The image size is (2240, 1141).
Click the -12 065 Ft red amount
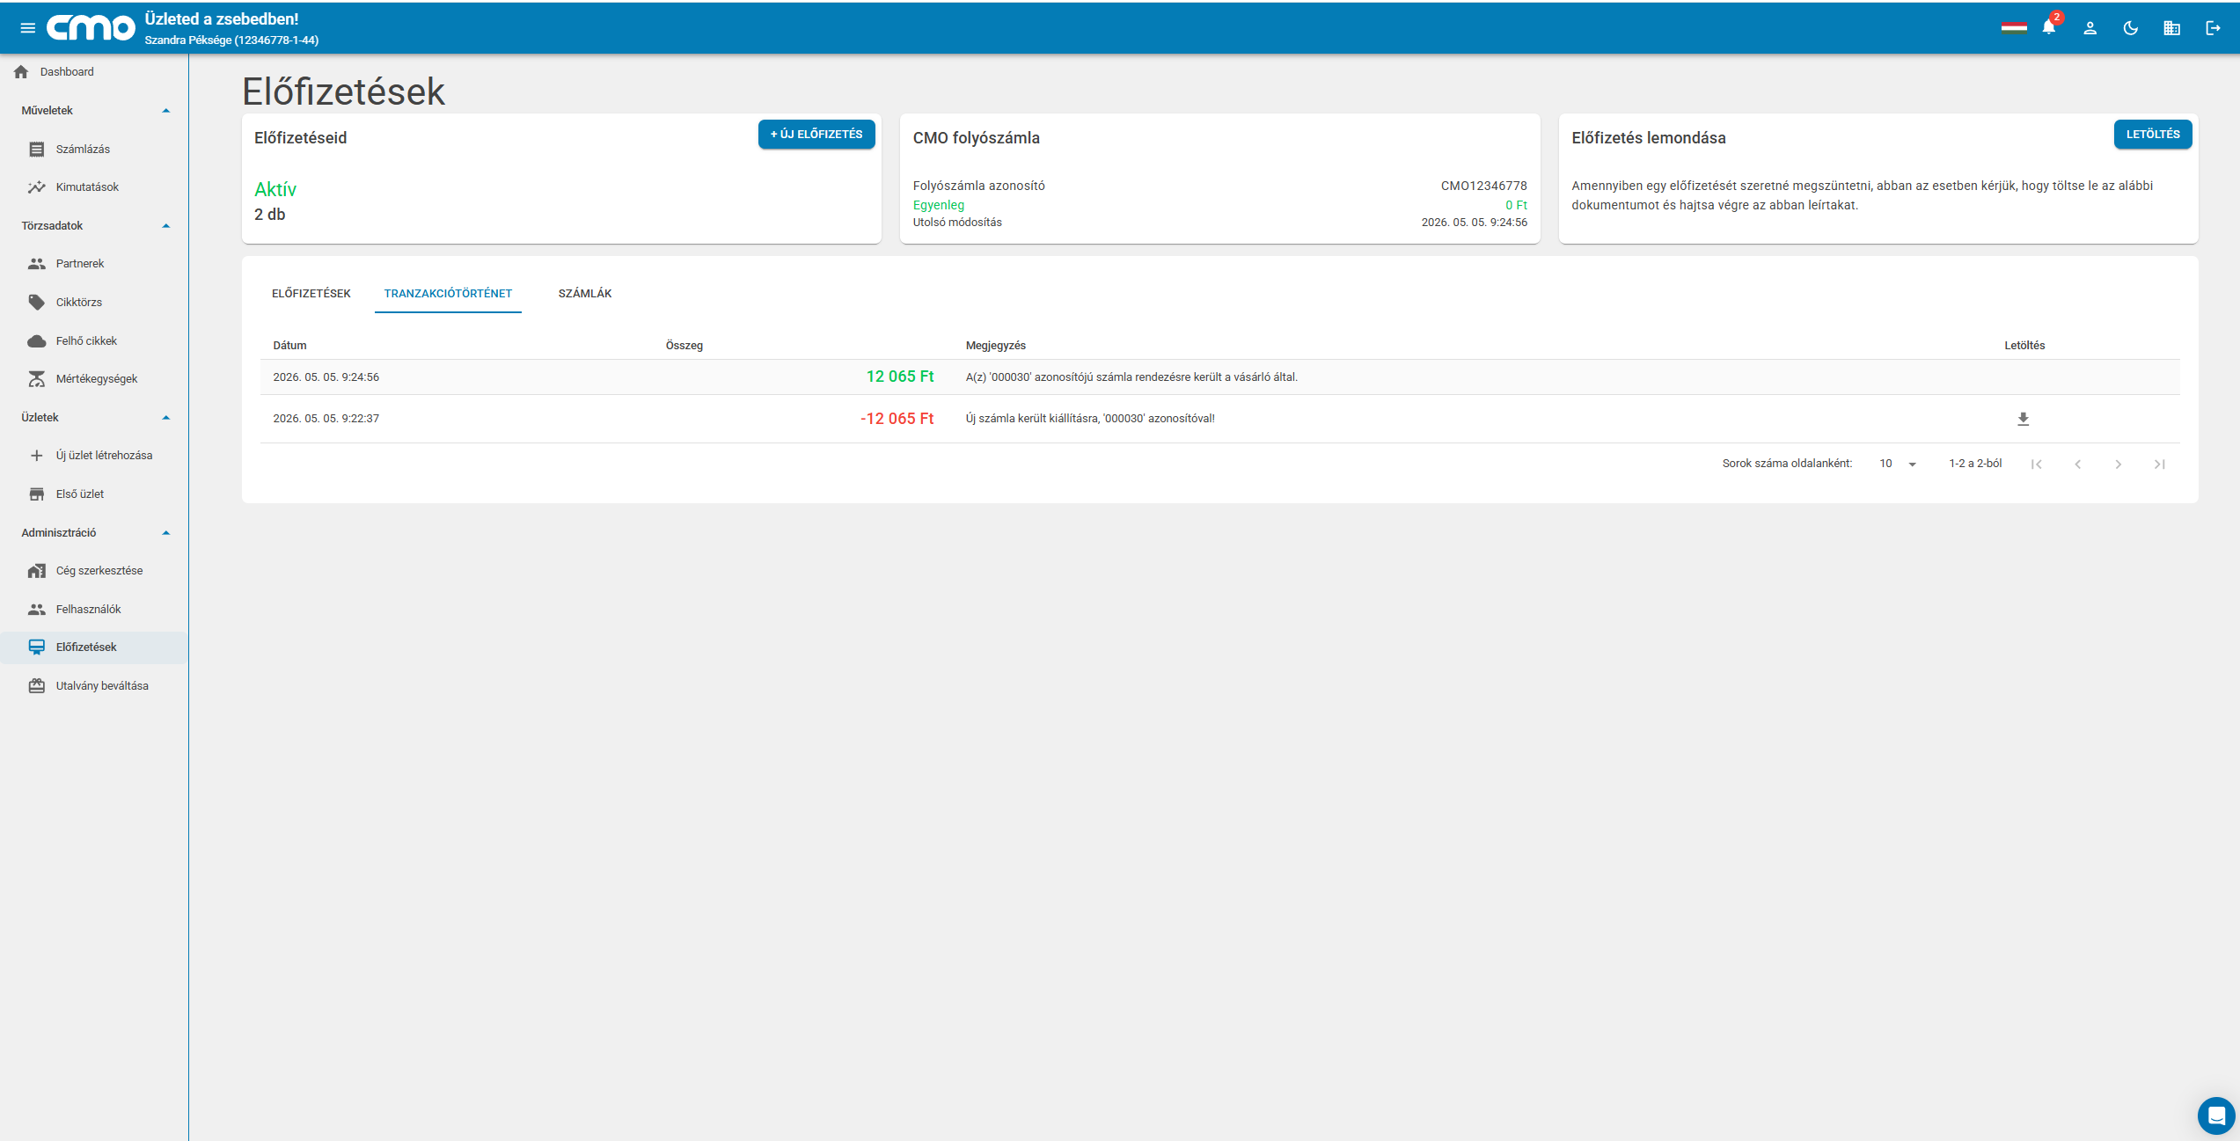pyautogui.click(x=897, y=419)
